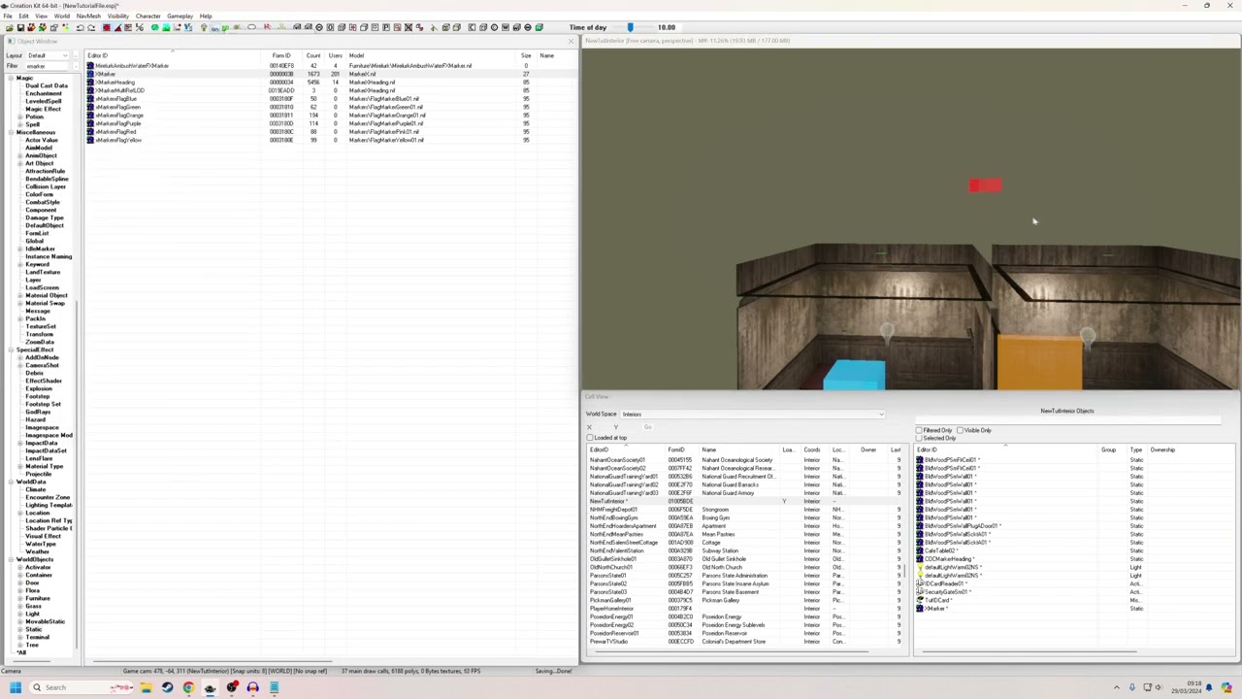1242x699 pixels.
Task: Click the Filter text field
Action: [48, 66]
